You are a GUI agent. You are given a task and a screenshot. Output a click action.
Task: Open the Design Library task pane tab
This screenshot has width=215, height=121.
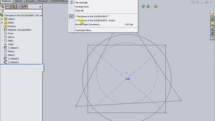click(213, 18)
